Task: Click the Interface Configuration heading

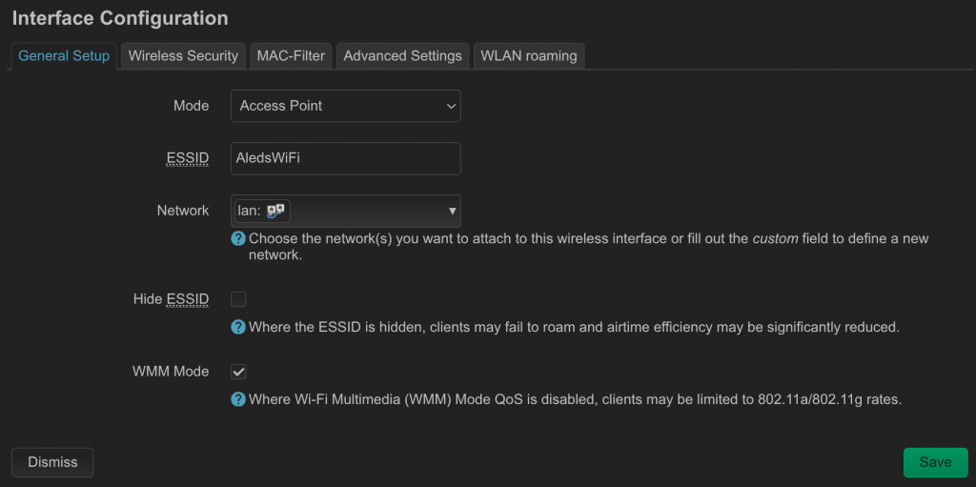Action: coord(120,18)
